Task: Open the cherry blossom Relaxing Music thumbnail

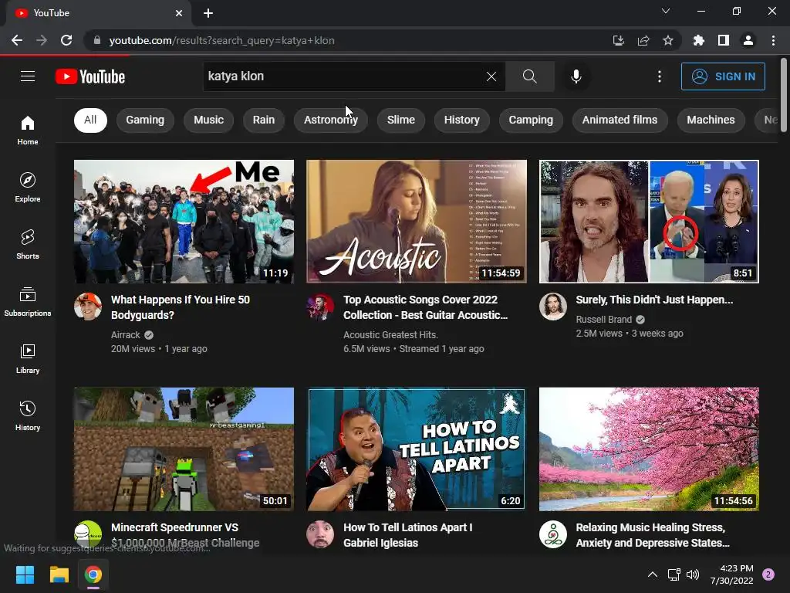Action: point(649,449)
